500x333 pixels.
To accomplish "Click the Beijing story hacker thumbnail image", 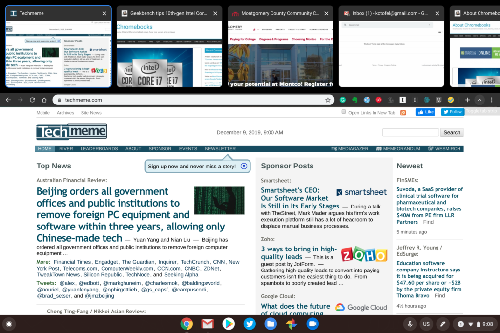I will click(x=219, y=200).
